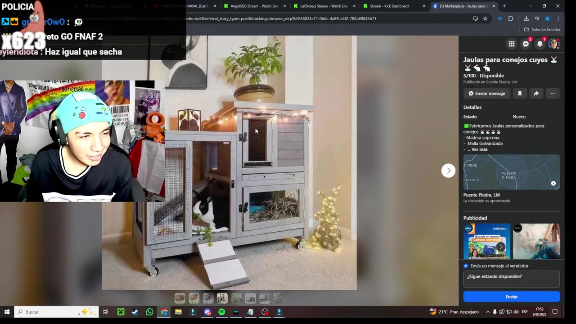Open Chrome three-dot menu
The image size is (576, 324).
point(558,18)
